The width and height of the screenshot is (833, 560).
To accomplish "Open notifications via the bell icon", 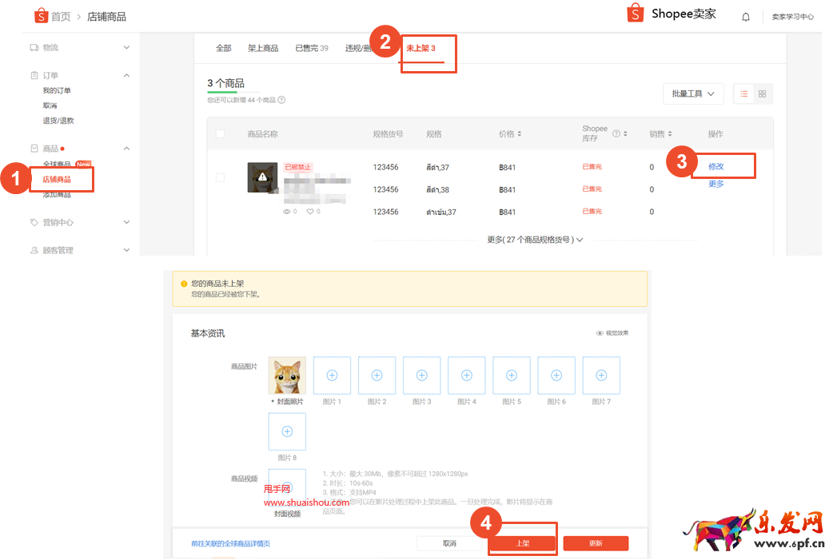I will click(x=746, y=16).
